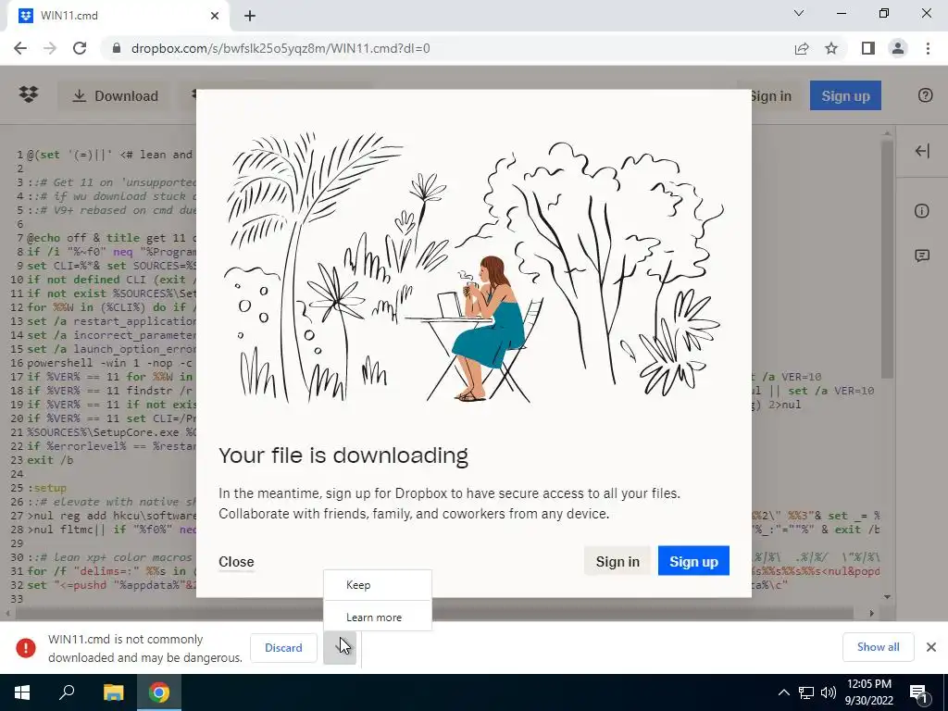Open the comments sidebar icon
This screenshot has height=711, width=948.
(x=922, y=256)
